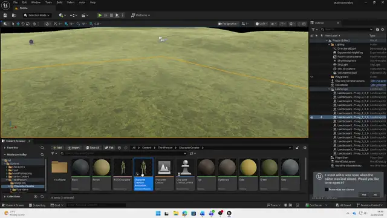Select the ThirdPerson folder in the tree
The image size is (387, 218).
coord(19,180)
